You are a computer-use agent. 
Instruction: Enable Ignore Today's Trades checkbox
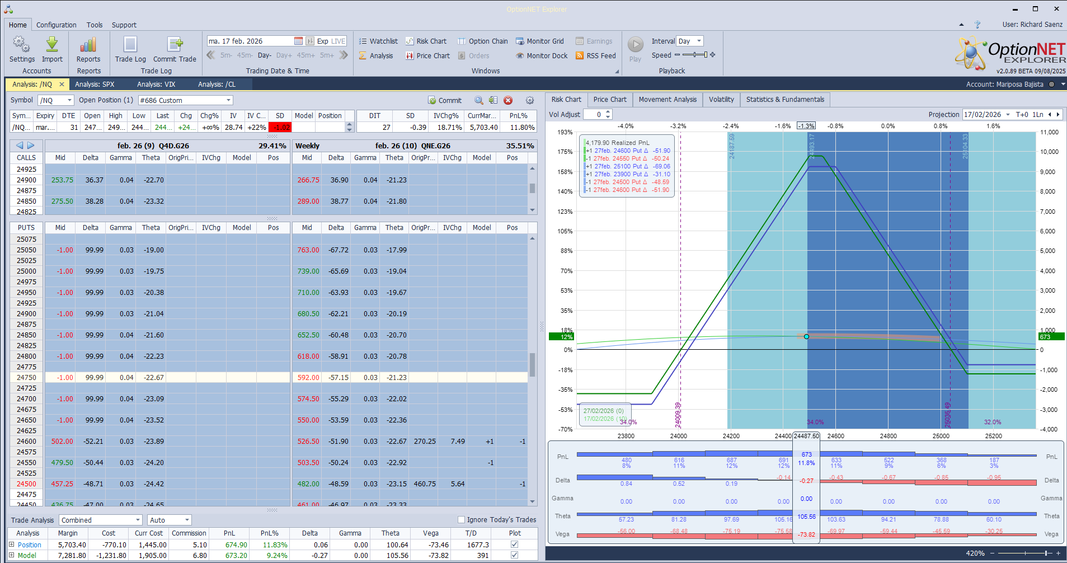pyautogui.click(x=462, y=519)
